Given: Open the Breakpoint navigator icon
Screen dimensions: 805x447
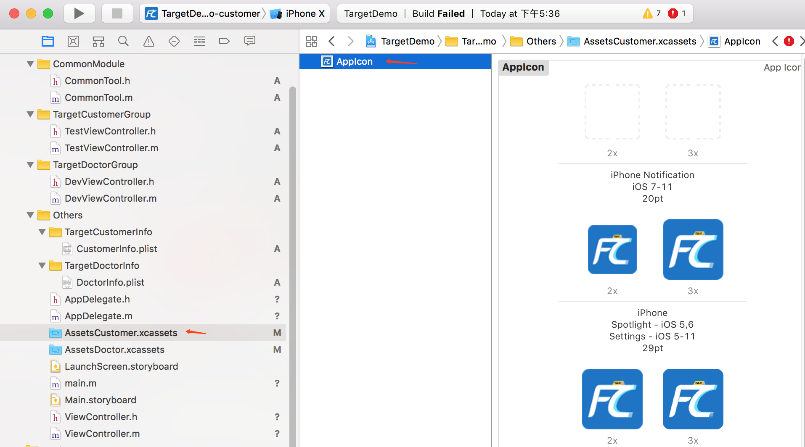Looking at the screenshot, I should pos(225,41).
